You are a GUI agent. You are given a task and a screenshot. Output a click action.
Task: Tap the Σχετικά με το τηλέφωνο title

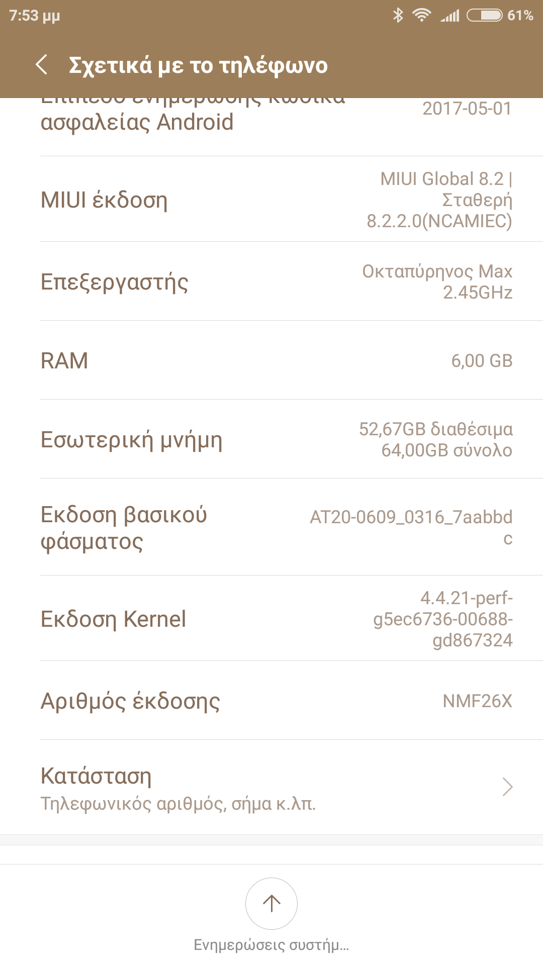pyautogui.click(x=198, y=65)
